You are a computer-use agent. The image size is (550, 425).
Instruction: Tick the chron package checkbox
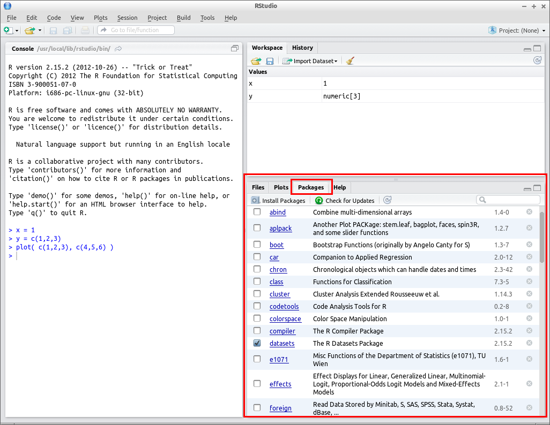point(257,269)
